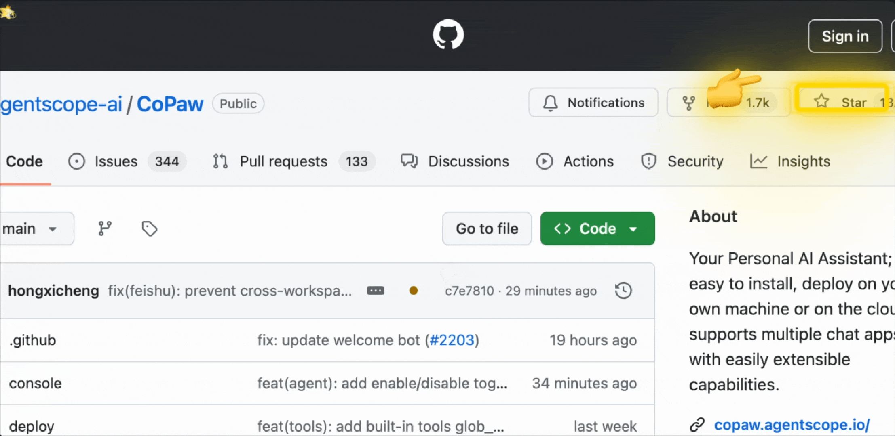Open the .github folder
The image size is (895, 436).
click(33, 340)
